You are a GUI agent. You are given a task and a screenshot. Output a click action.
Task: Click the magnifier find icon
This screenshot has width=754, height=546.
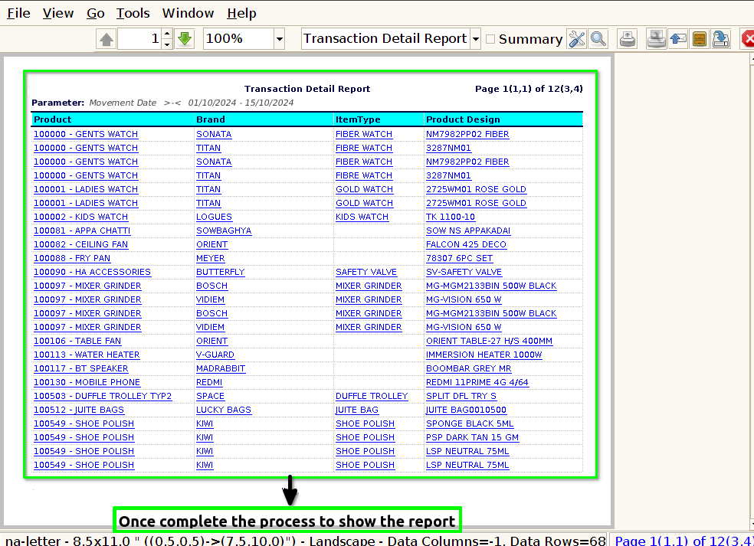598,39
